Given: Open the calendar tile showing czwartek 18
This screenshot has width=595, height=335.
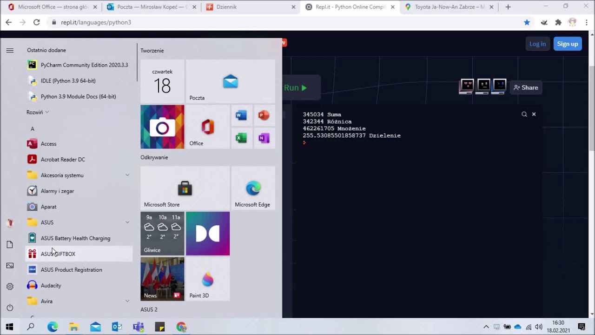Looking at the screenshot, I should coord(162,81).
